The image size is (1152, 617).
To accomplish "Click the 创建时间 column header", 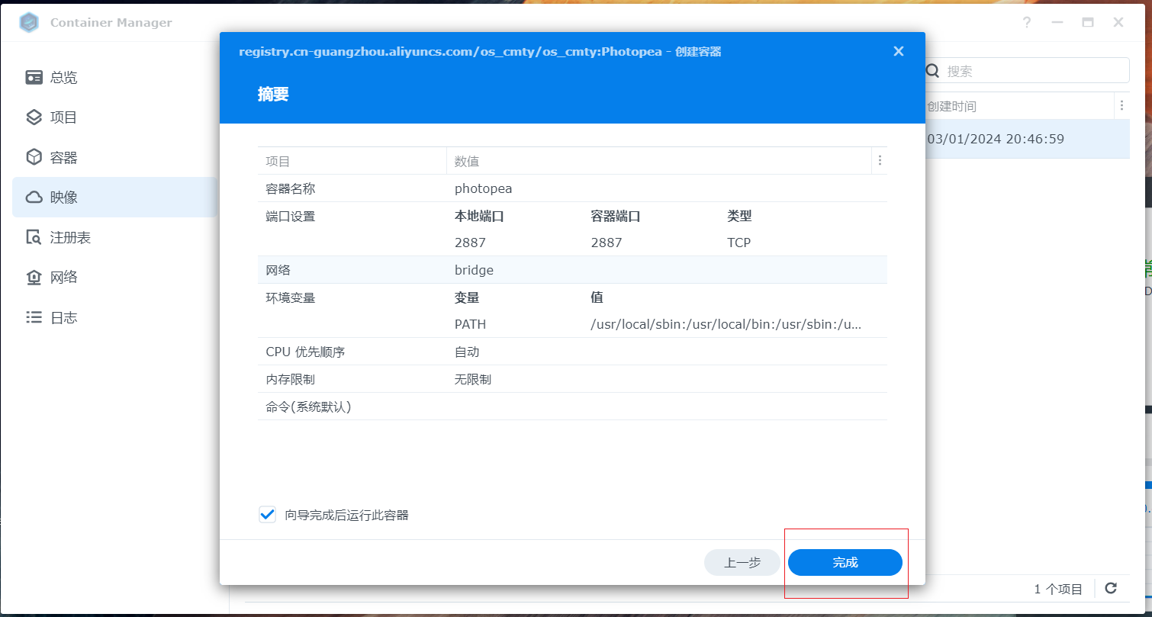I will 951,106.
